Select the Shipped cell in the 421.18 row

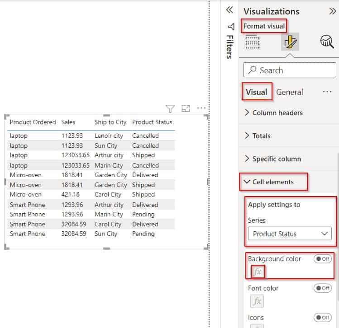[x=143, y=194]
